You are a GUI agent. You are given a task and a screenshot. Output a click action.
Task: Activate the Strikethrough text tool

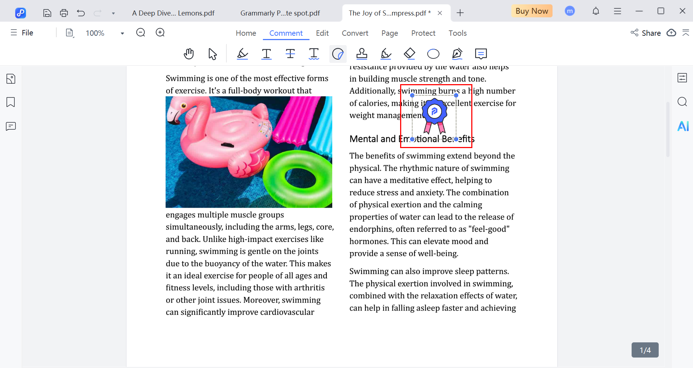(x=290, y=54)
